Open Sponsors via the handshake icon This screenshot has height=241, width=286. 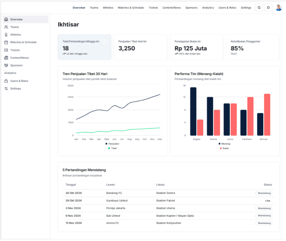(x=6, y=65)
